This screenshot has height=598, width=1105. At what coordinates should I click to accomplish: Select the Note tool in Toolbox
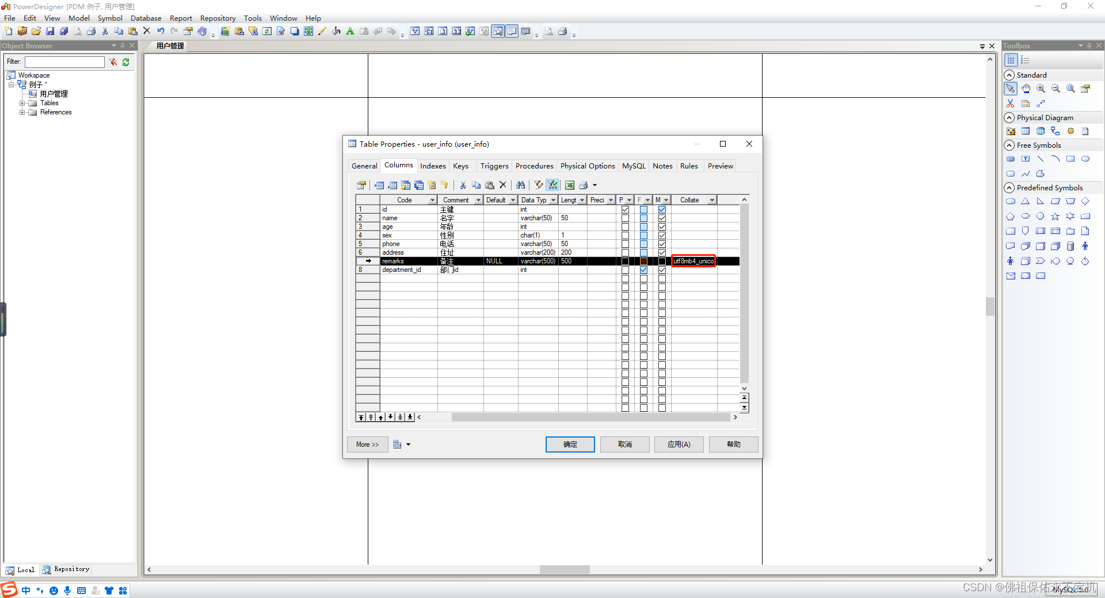click(x=1026, y=103)
